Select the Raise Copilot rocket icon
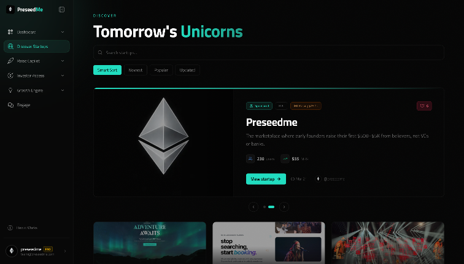Viewport: 464px width, 264px height. click(10, 61)
